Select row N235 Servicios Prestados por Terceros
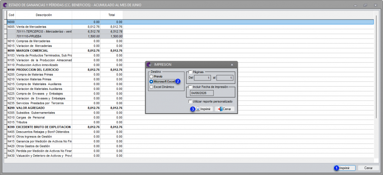Viewport: 383px width, 175px height. point(65,103)
